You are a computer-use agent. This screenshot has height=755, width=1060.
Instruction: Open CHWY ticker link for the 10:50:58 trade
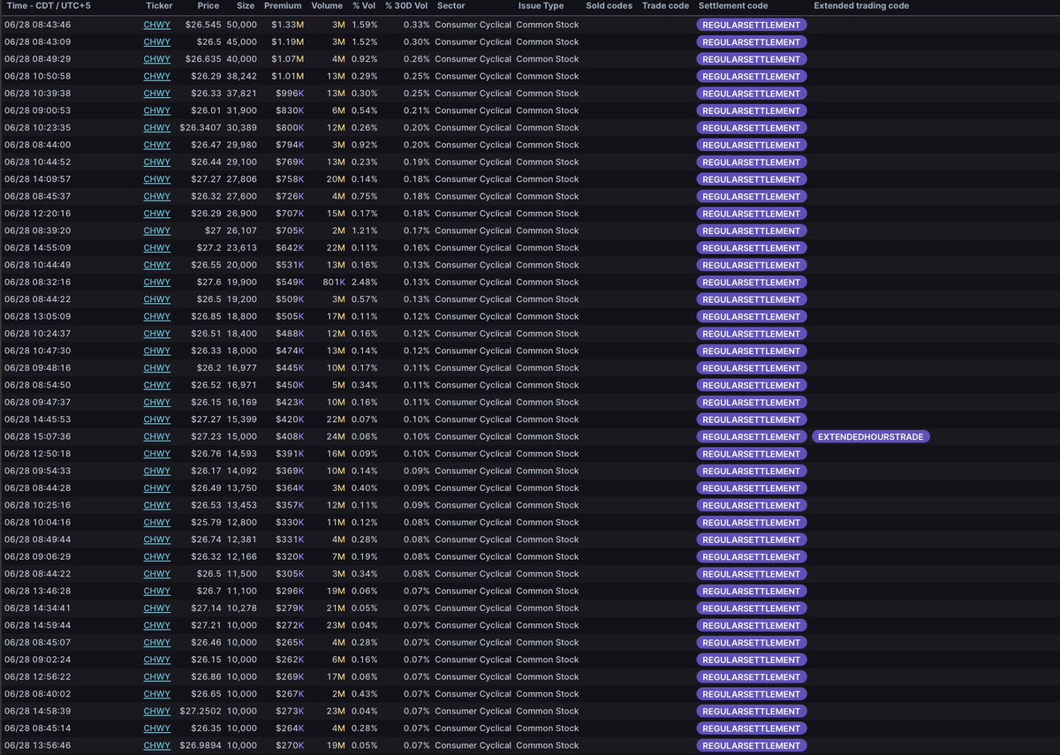(x=157, y=76)
